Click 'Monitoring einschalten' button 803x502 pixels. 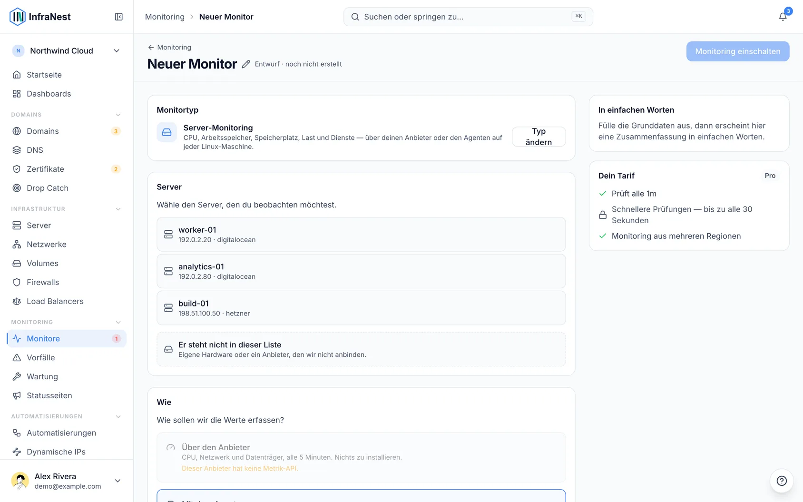pos(737,51)
